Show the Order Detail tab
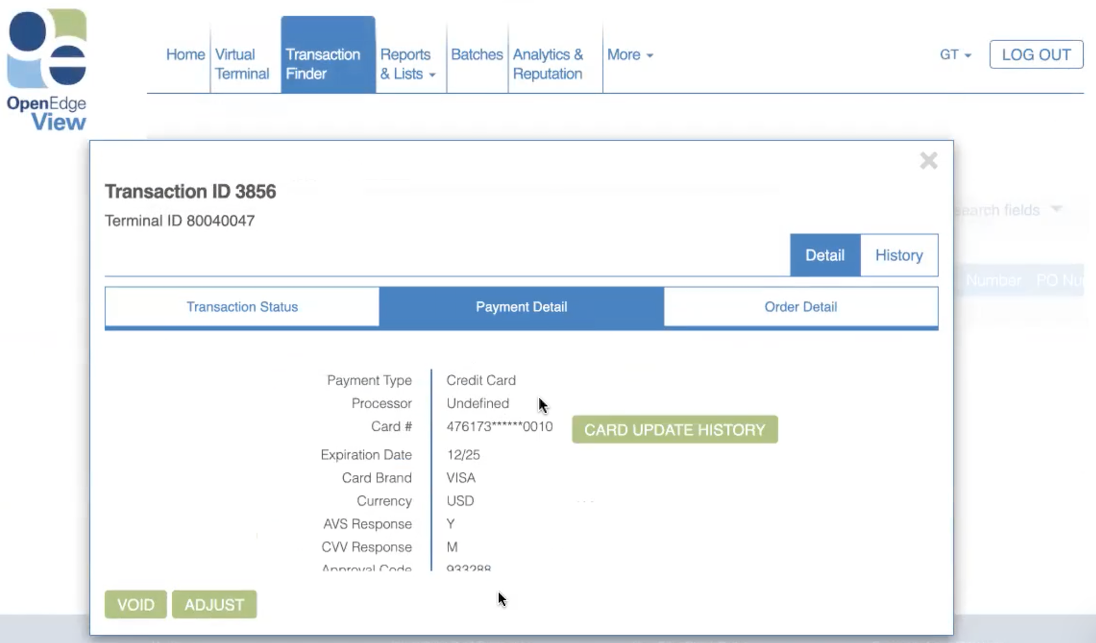Image resolution: width=1096 pixels, height=643 pixels. click(x=801, y=307)
